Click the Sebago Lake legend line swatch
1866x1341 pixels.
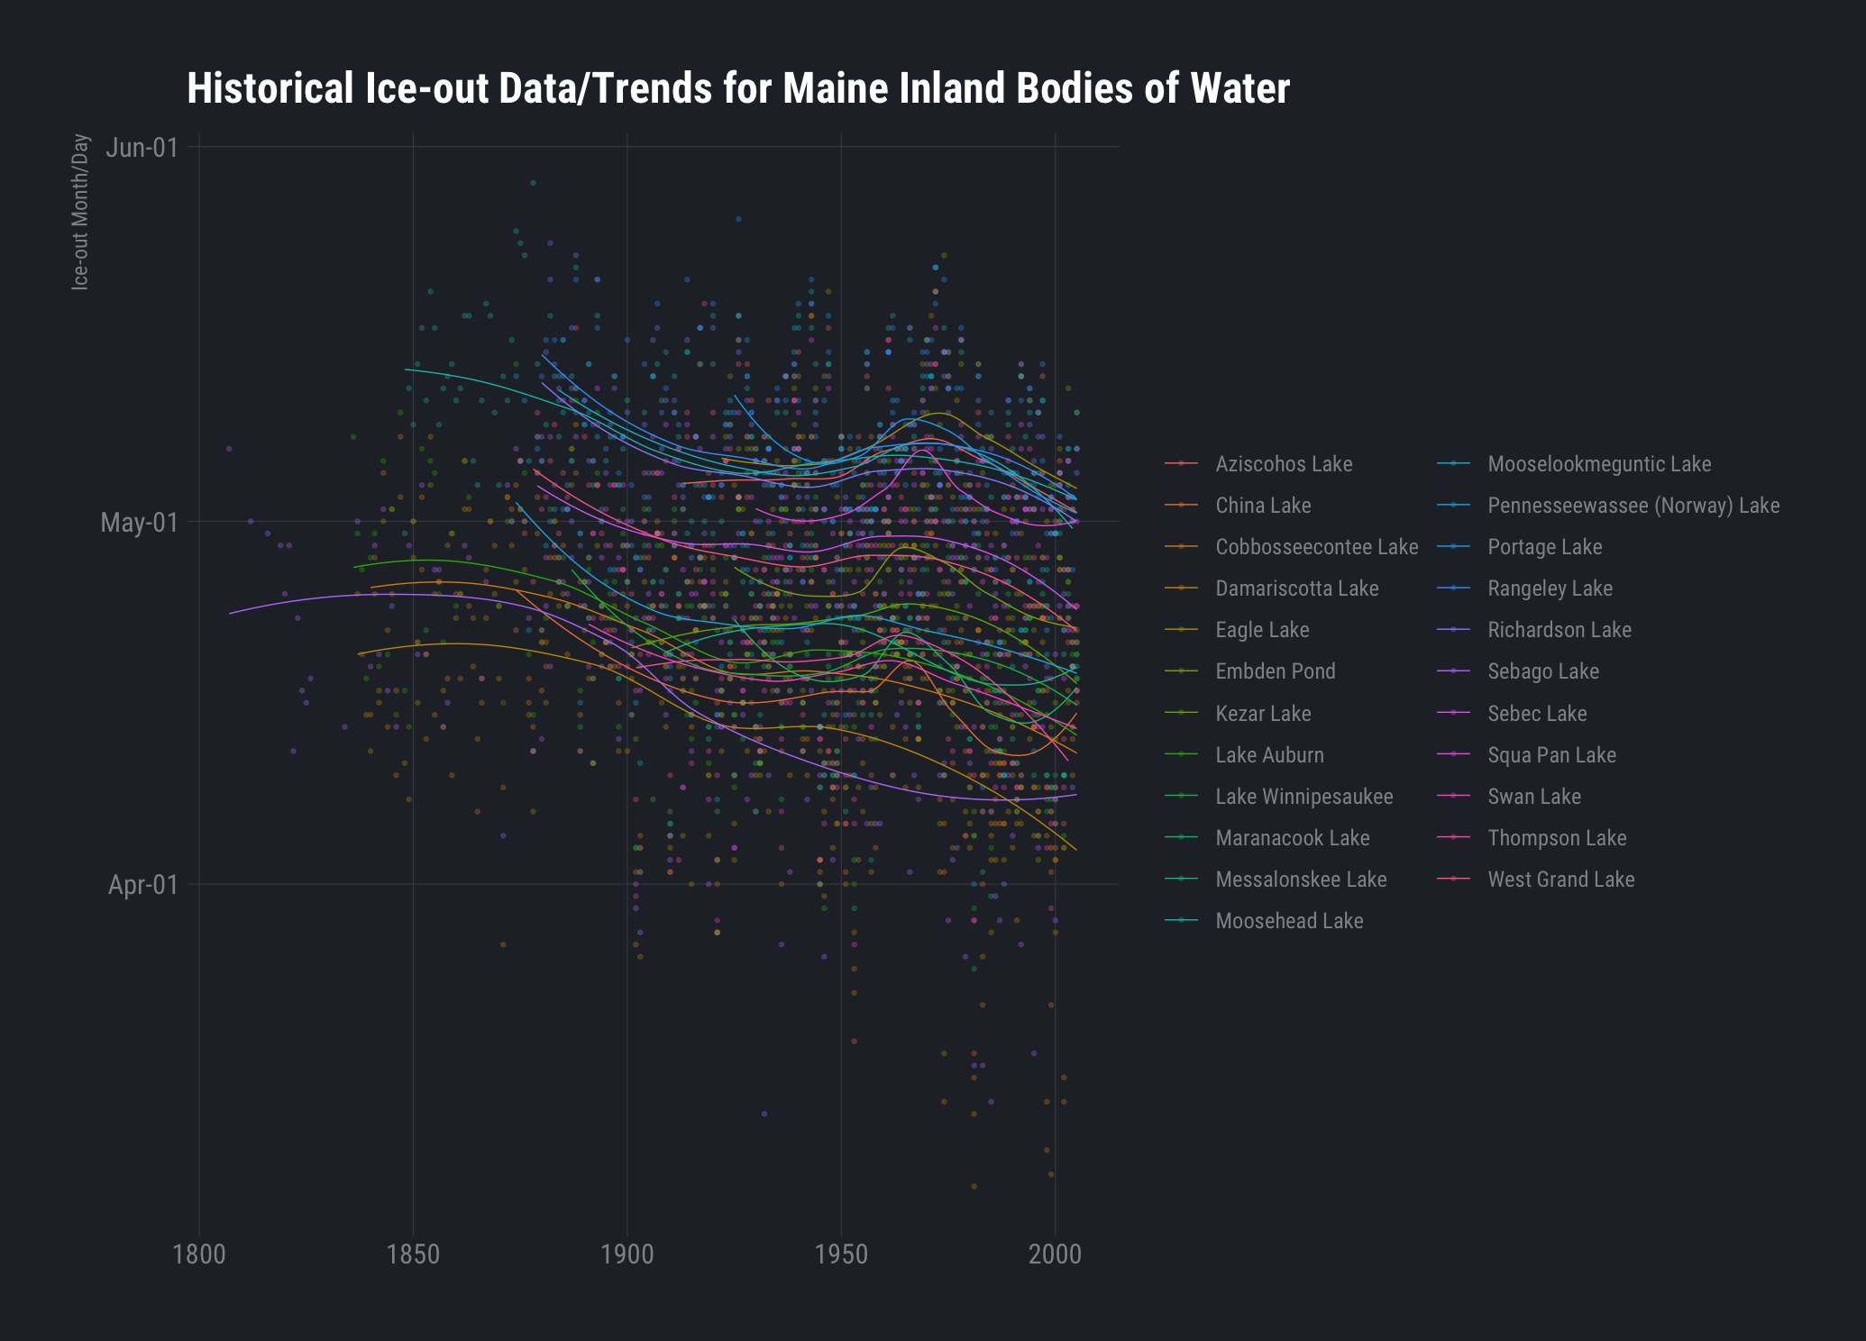point(1453,671)
